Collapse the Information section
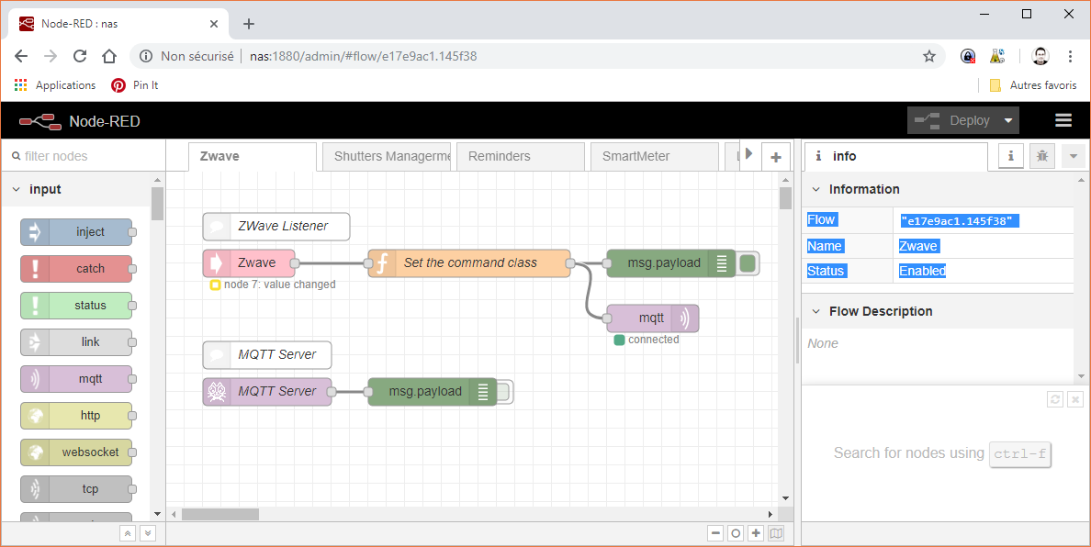This screenshot has width=1091, height=547. [816, 190]
